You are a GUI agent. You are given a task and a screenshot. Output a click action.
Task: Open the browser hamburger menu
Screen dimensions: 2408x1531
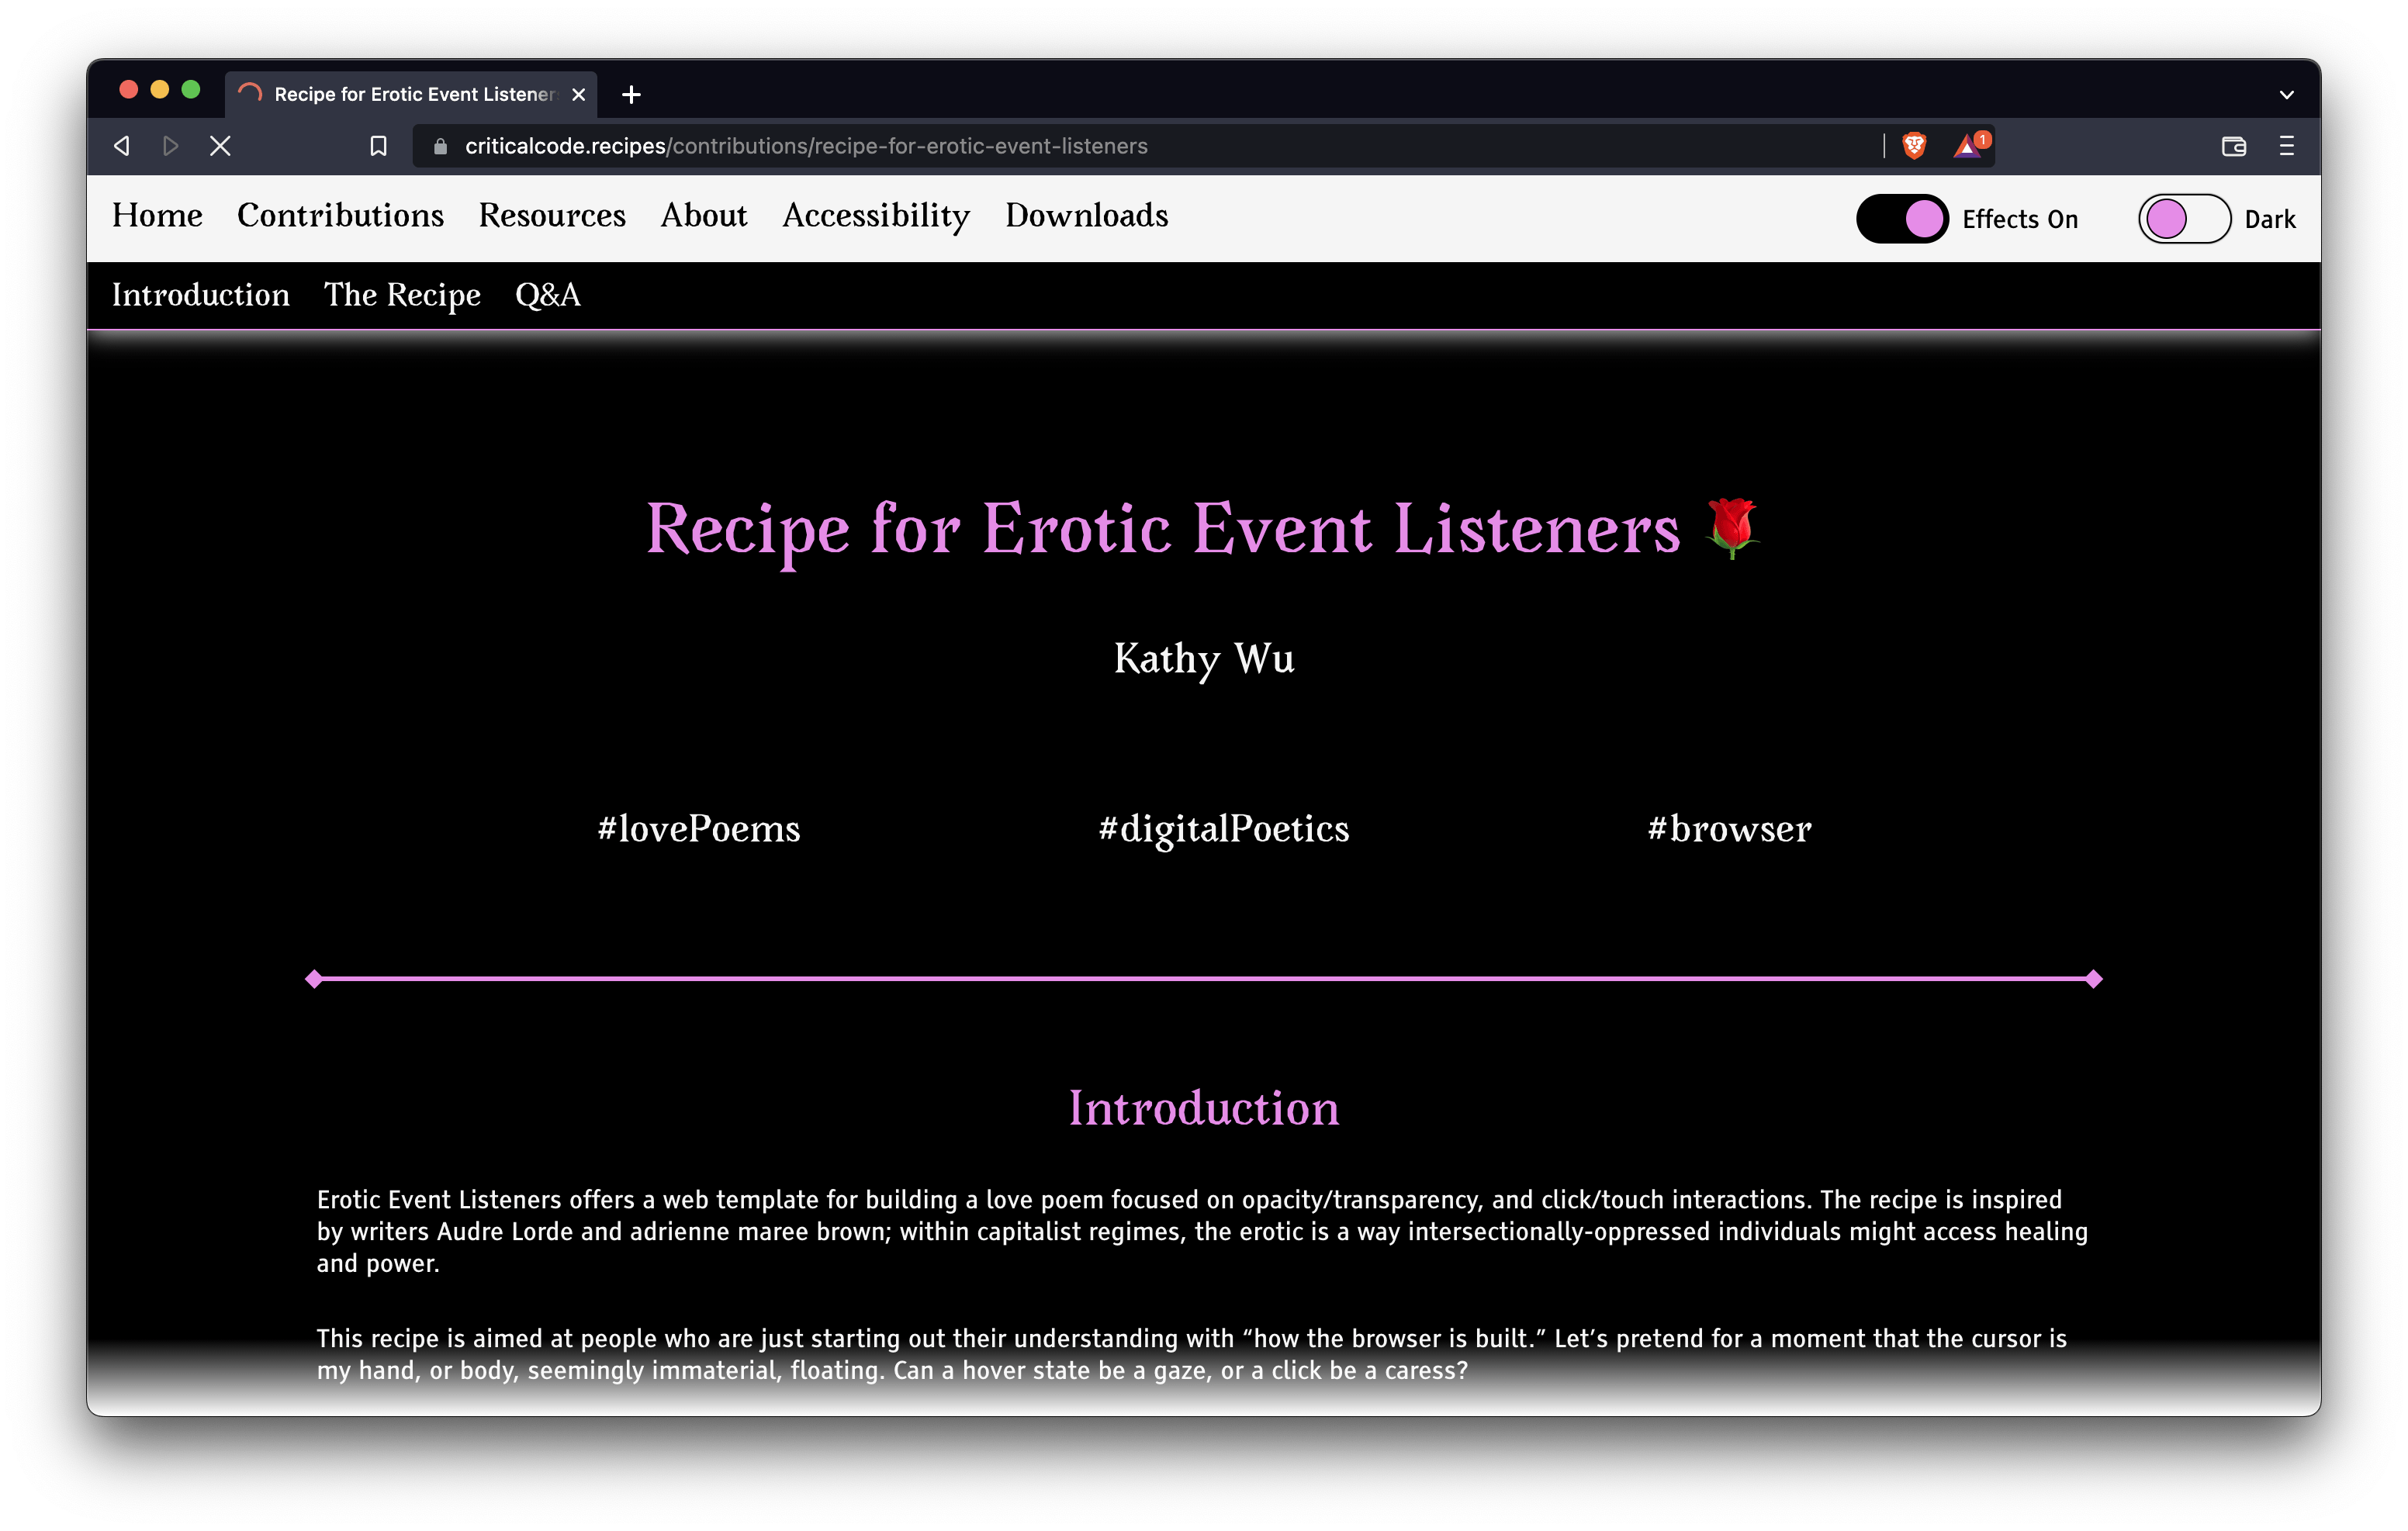(x=2286, y=146)
